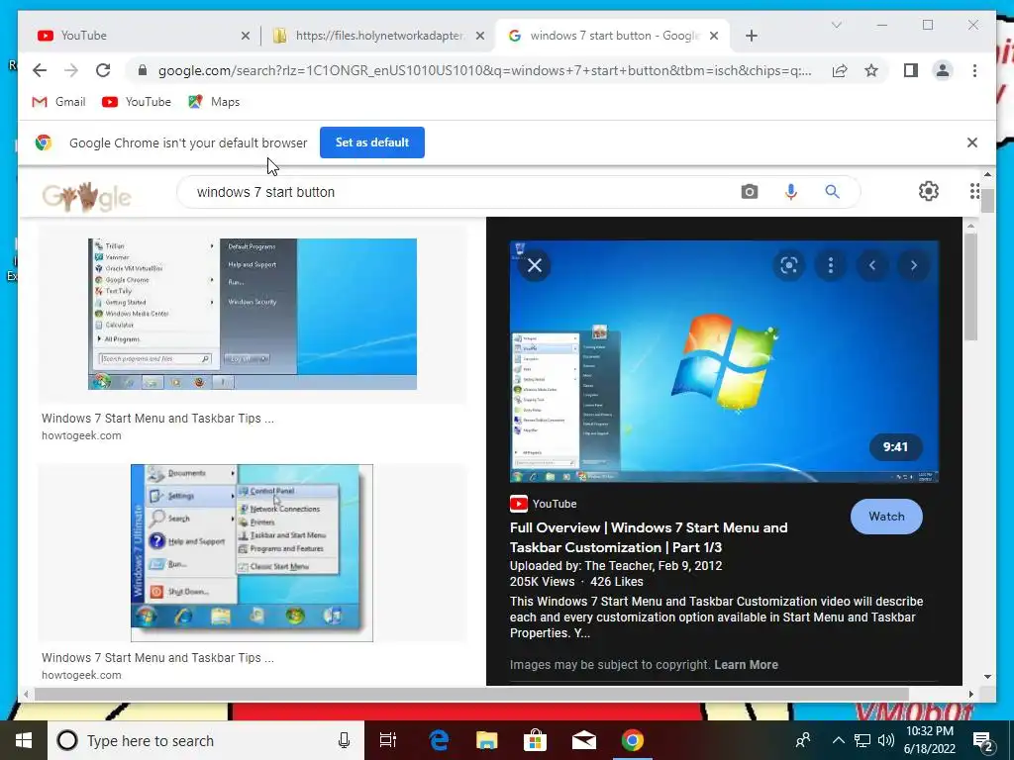The width and height of the screenshot is (1014, 760).
Task: Click the Type here to search box
Action: 206,740
